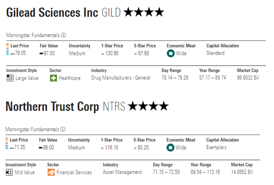The height and width of the screenshot is (185, 274).
Task: Open the Gilead Sciences Inc heading
Action: 52,13
